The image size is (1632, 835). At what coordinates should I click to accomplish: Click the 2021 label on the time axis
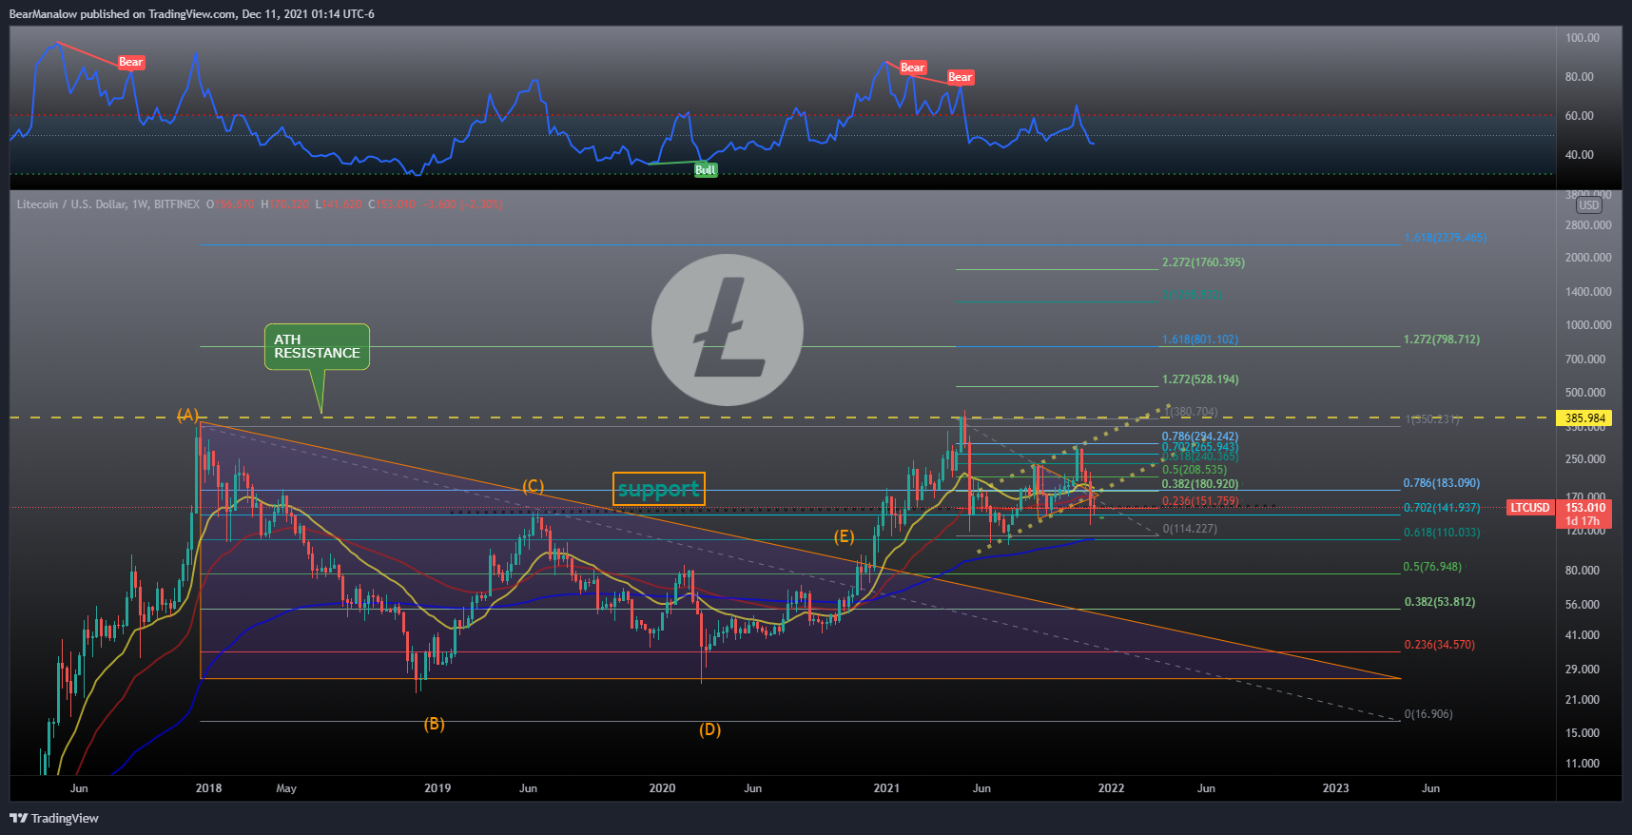[886, 788]
